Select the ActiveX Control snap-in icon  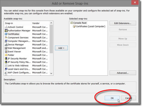pyautogui.click(x=6, y=27)
